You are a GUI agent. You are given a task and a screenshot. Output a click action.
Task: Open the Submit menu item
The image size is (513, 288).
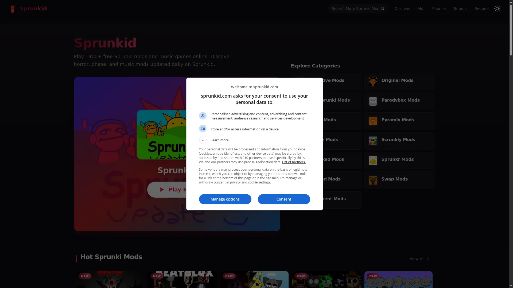coord(460,9)
